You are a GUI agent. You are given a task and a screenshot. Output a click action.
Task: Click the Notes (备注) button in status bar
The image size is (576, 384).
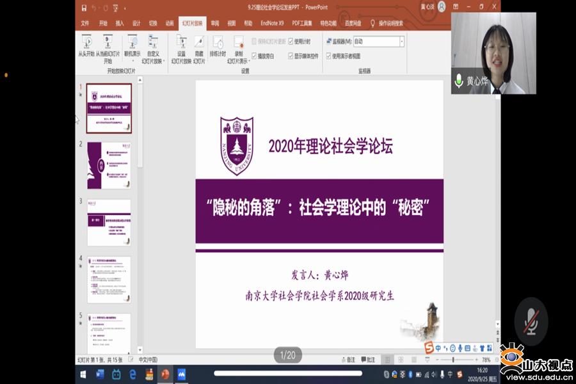(x=348, y=360)
